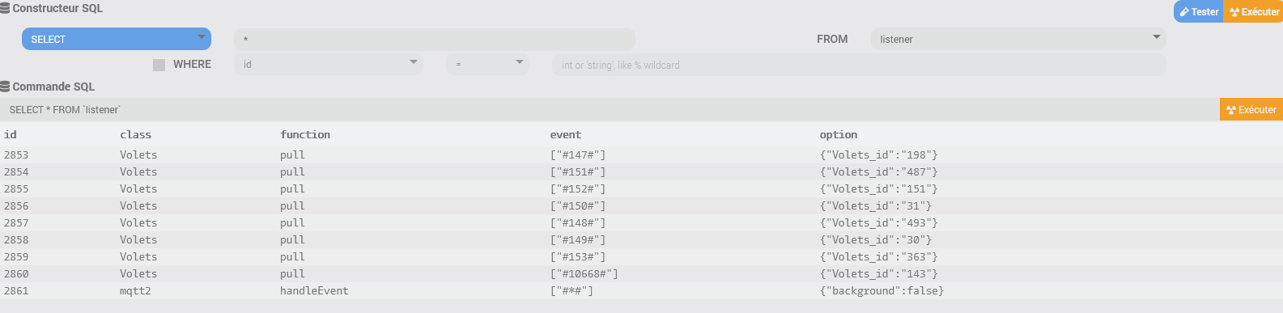Enable the WHERE checkbox

tap(159, 65)
